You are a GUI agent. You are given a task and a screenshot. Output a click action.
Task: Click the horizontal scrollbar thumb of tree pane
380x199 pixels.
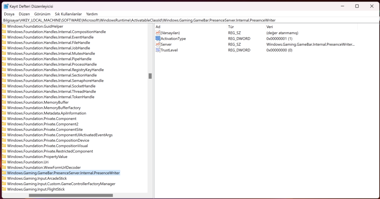tap(71, 195)
